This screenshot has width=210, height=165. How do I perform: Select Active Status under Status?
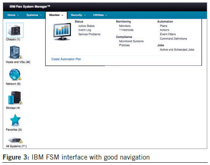point(86,26)
